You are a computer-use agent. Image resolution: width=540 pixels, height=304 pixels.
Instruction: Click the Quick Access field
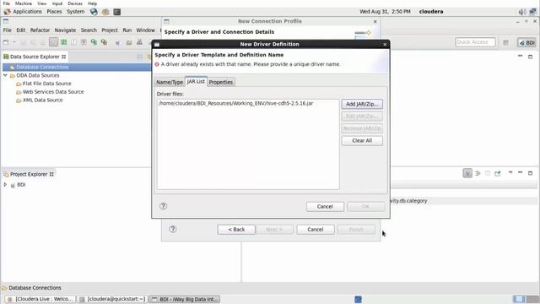pyautogui.click(x=475, y=42)
